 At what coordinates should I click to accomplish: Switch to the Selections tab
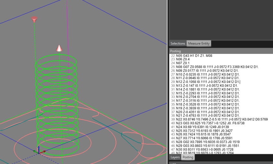[178, 44]
